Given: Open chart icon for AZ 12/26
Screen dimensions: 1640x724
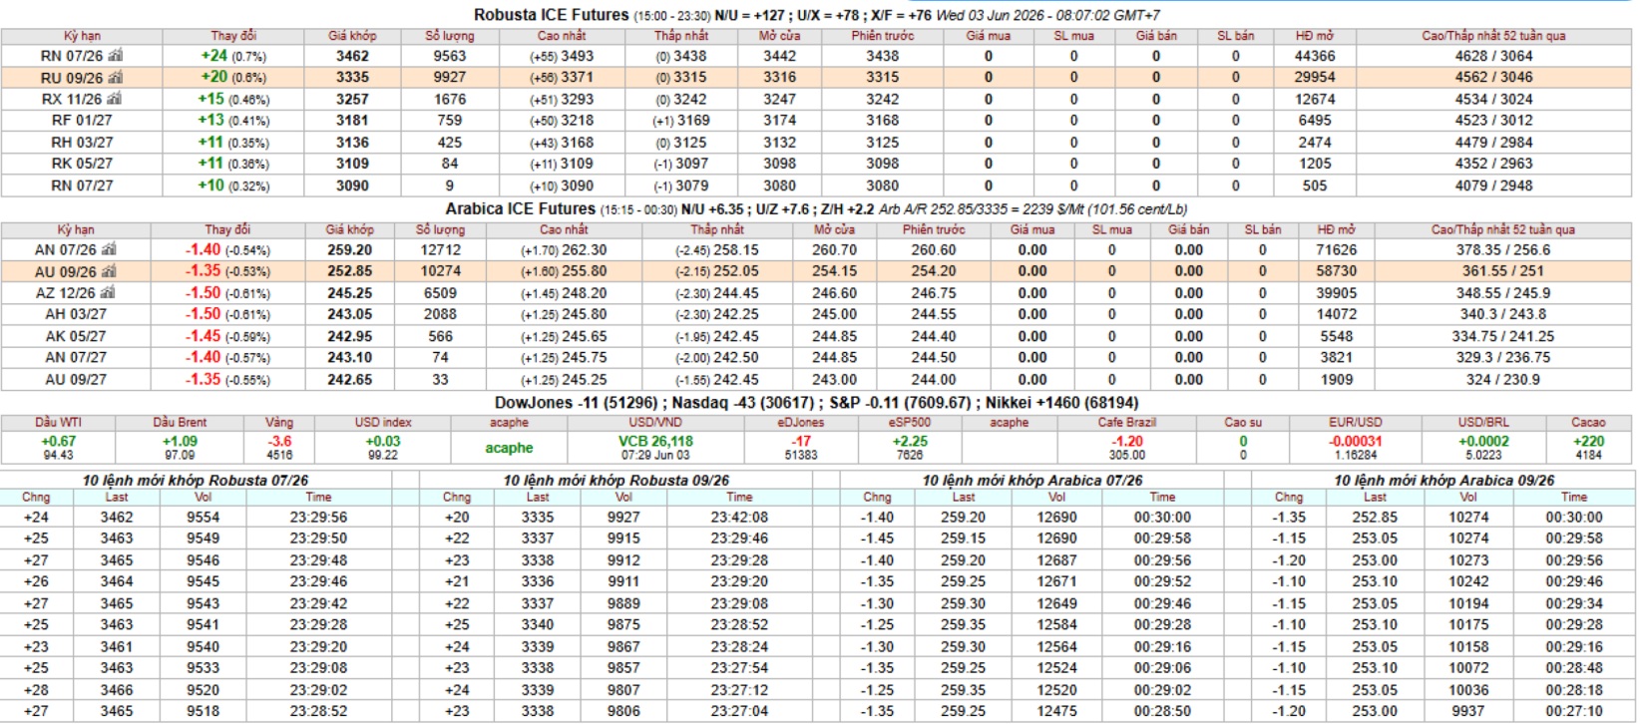Looking at the screenshot, I should [x=108, y=293].
